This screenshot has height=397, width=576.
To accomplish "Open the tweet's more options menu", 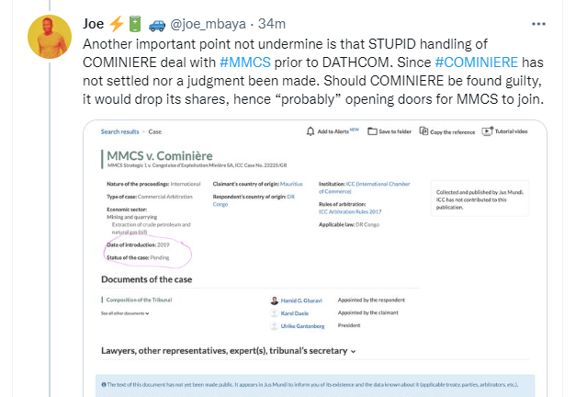I will point(549,22).
